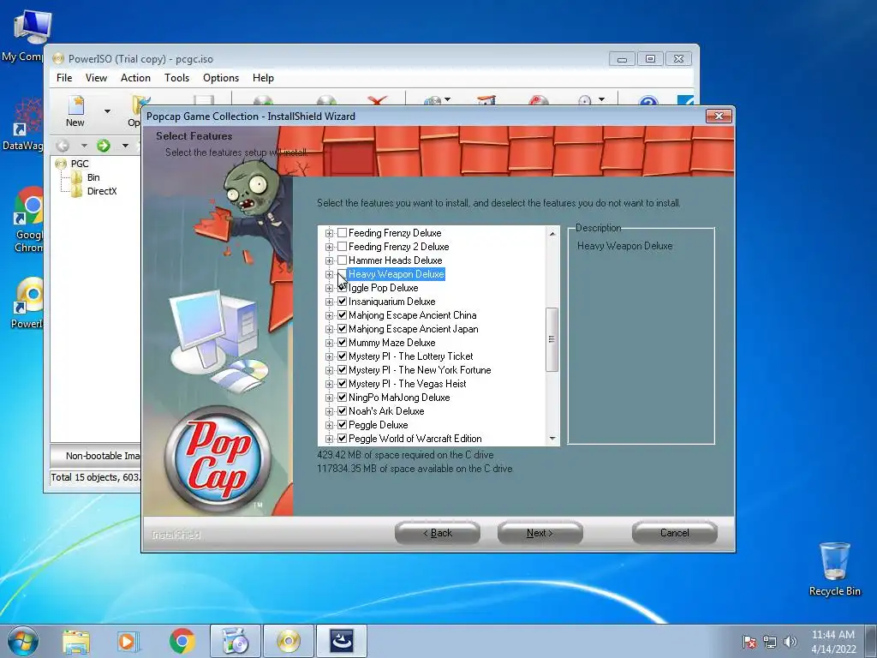The image size is (877, 658).
Task: Select the NingPo MahJong Deluxe label
Action: pyautogui.click(x=399, y=398)
